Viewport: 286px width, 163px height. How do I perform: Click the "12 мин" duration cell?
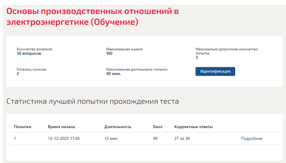pyautogui.click(x=111, y=138)
